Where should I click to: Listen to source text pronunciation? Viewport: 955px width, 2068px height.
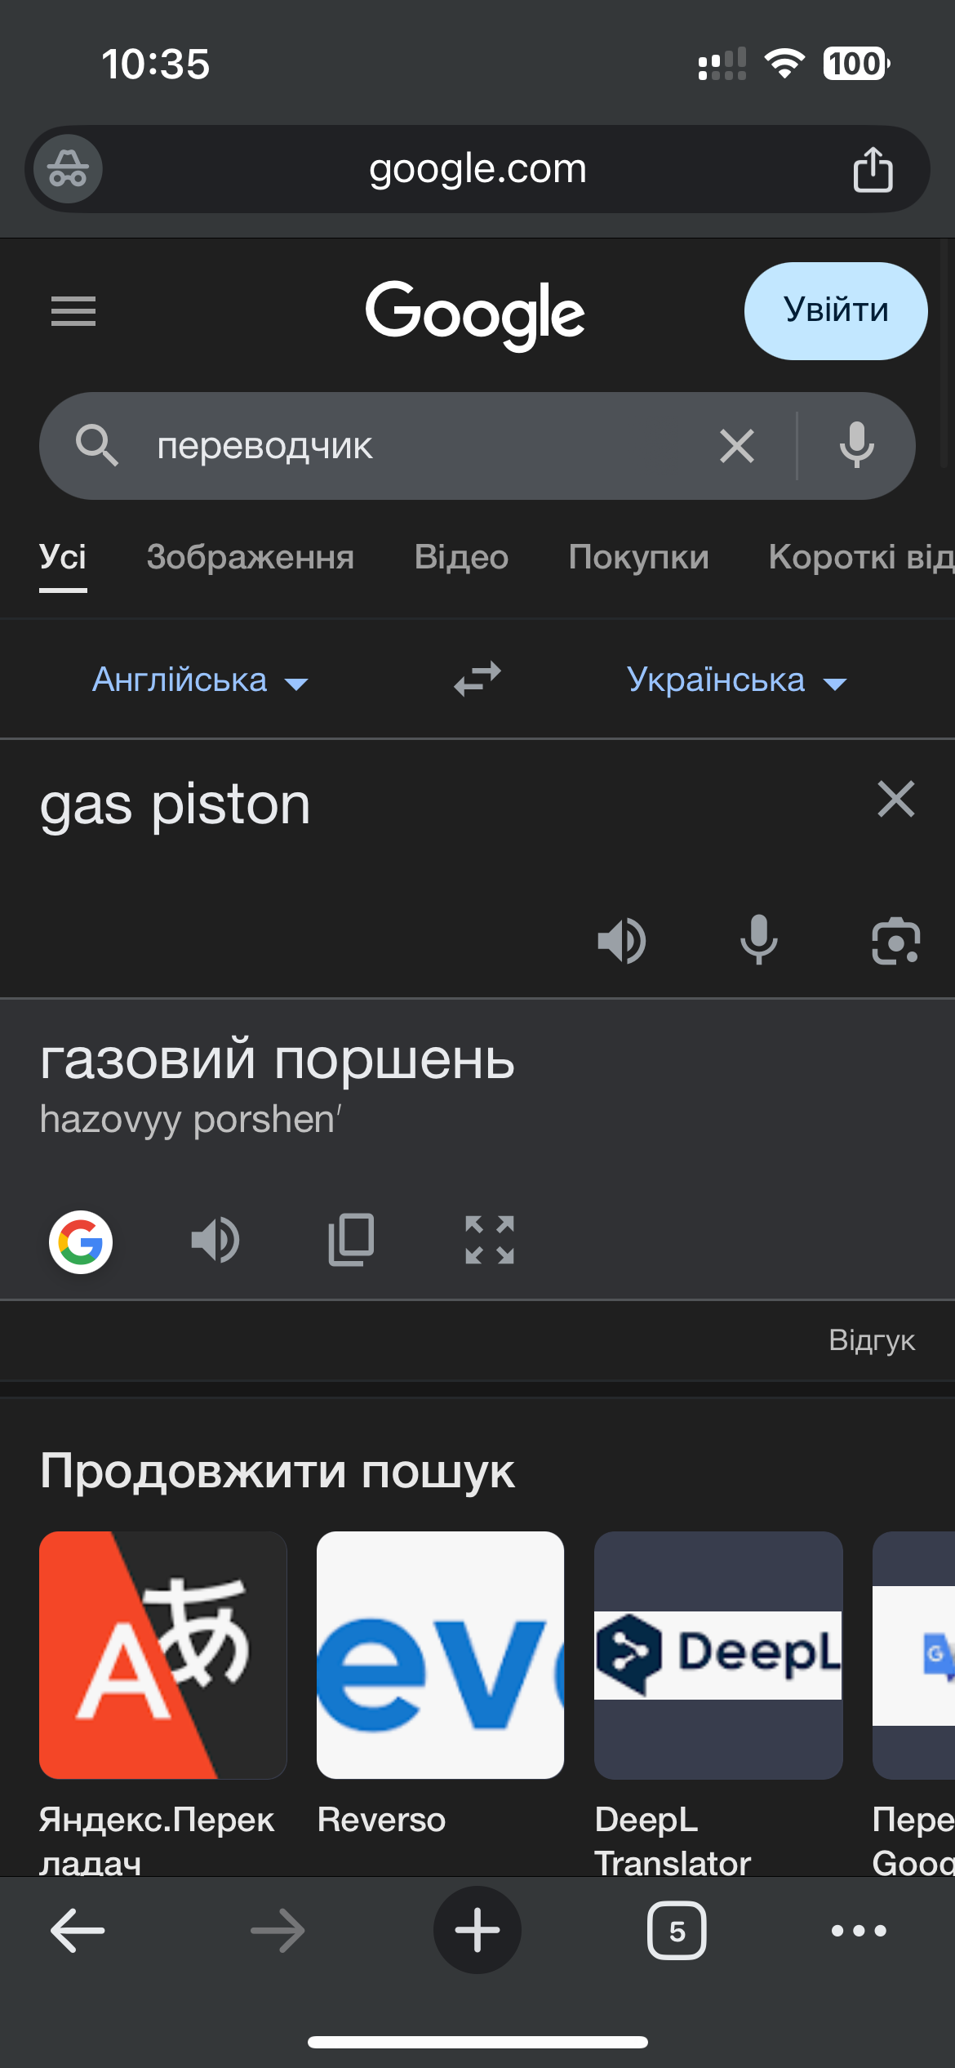tap(622, 941)
